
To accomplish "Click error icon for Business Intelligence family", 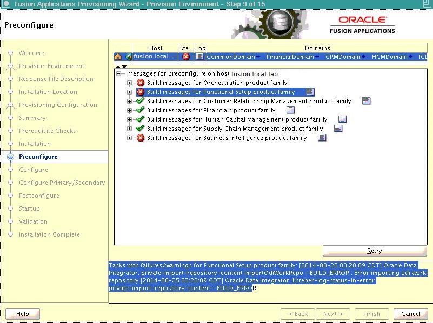I will (141, 138).
